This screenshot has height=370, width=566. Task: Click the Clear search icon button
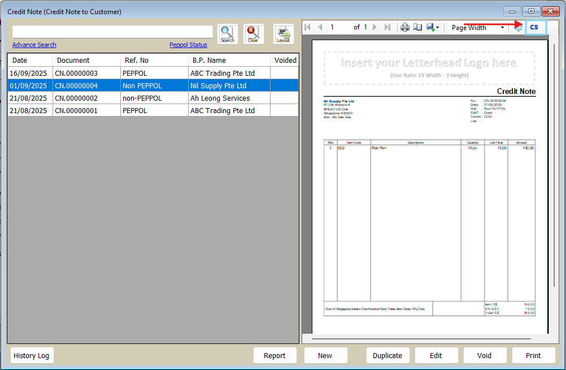253,34
